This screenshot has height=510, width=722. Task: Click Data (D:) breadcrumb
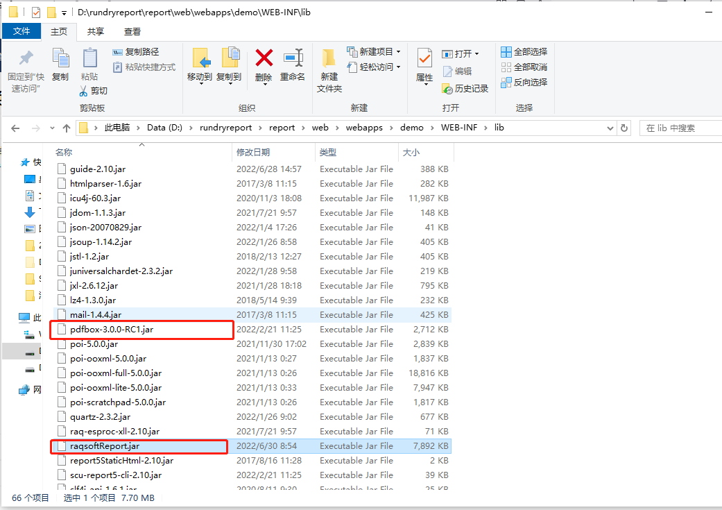pos(165,128)
